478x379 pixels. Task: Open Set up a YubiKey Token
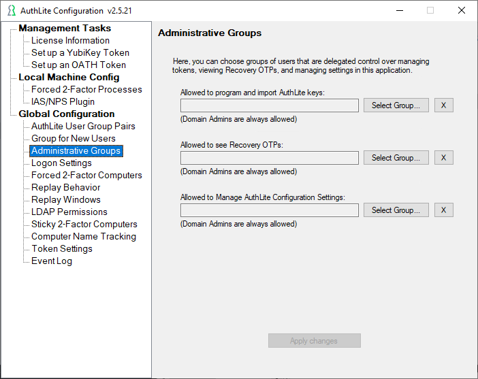pyautogui.click(x=80, y=52)
